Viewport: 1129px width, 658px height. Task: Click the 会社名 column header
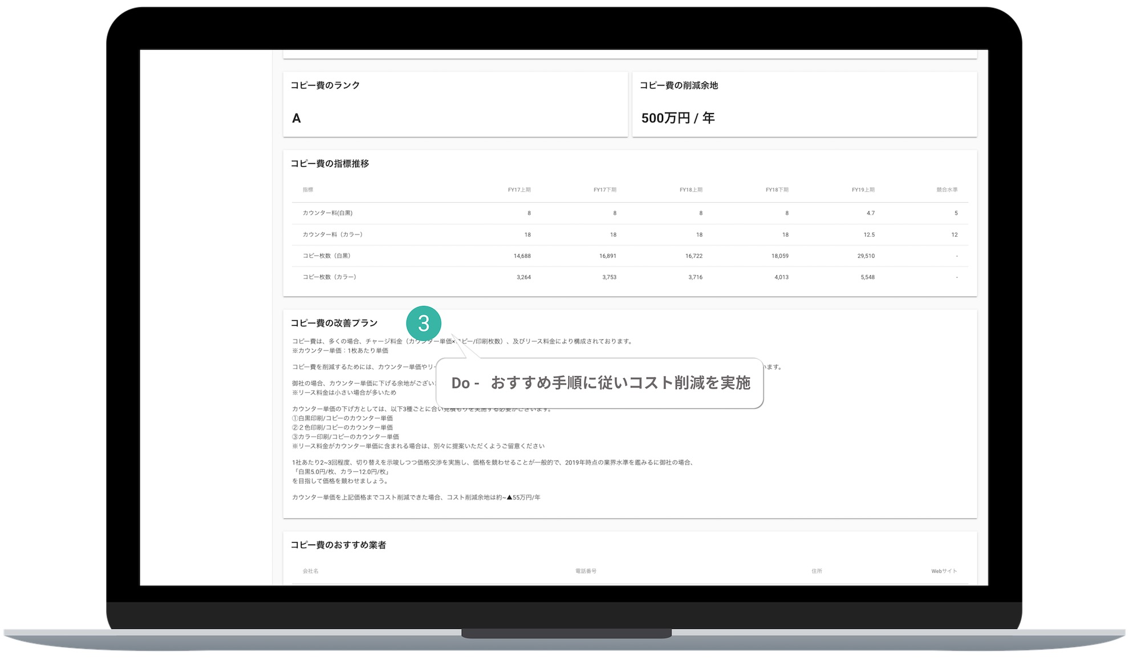(x=310, y=571)
